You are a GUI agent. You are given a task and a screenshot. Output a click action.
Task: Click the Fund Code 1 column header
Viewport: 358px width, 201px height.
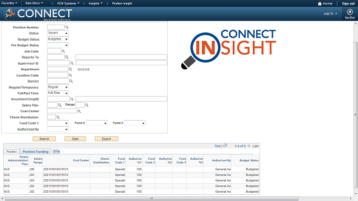[120, 160]
